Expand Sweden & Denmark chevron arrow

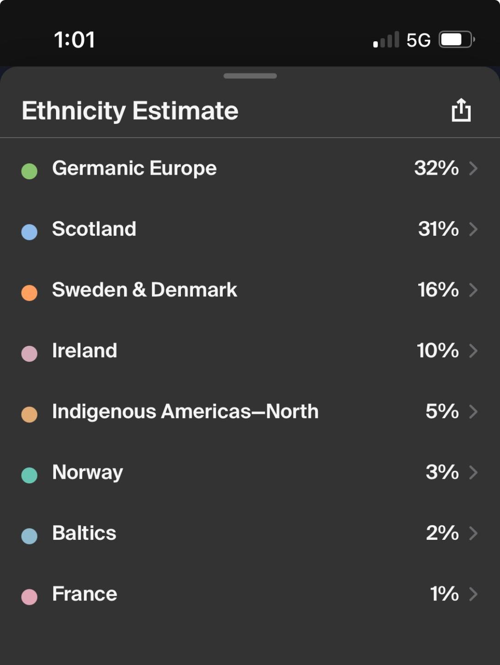tap(473, 290)
